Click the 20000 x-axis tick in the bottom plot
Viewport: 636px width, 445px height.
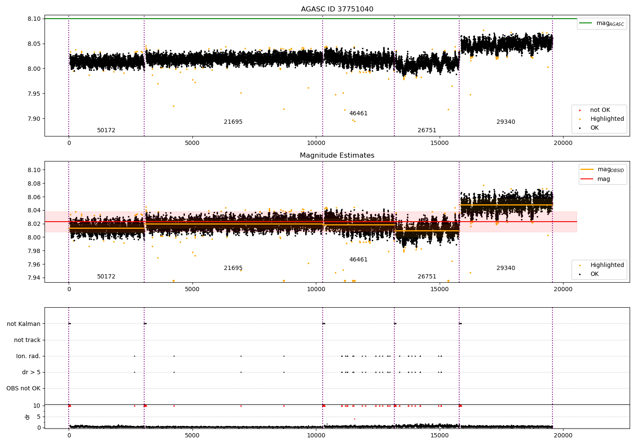point(563,435)
